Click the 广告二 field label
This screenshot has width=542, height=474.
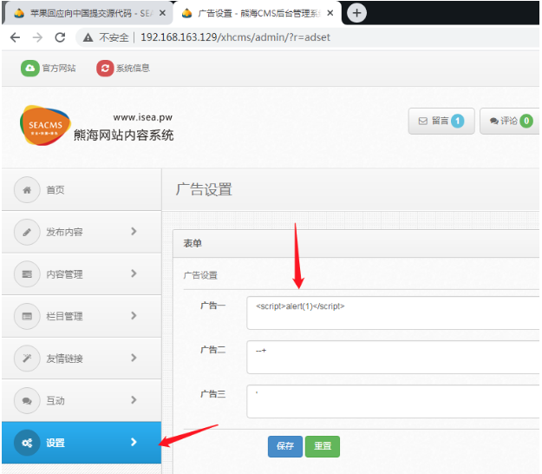[x=213, y=350]
